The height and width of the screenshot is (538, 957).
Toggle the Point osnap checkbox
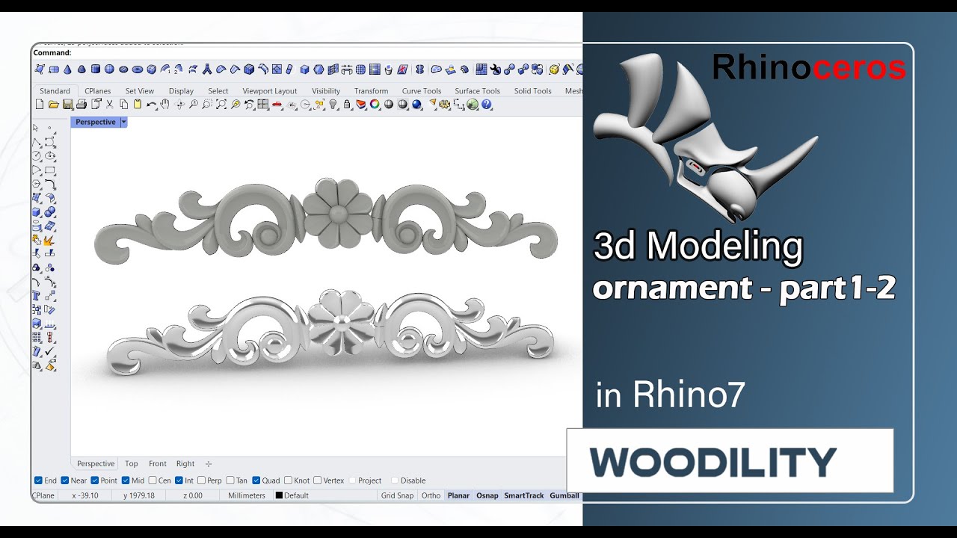(x=95, y=480)
